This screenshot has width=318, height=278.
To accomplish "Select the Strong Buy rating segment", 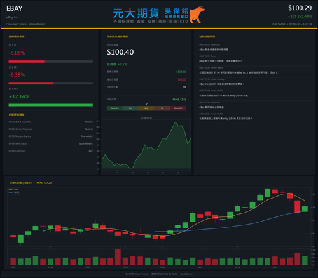I will [x=114, y=109].
